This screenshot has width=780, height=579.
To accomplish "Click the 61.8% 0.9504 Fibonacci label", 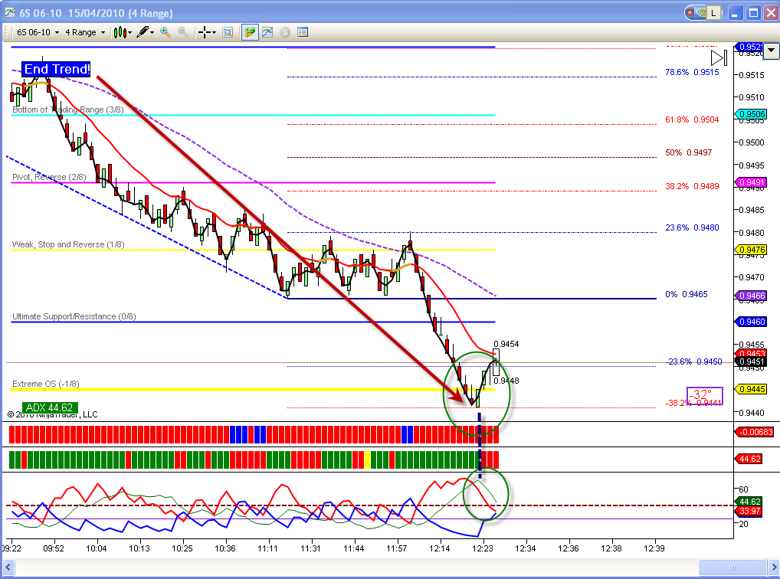I will click(x=692, y=119).
